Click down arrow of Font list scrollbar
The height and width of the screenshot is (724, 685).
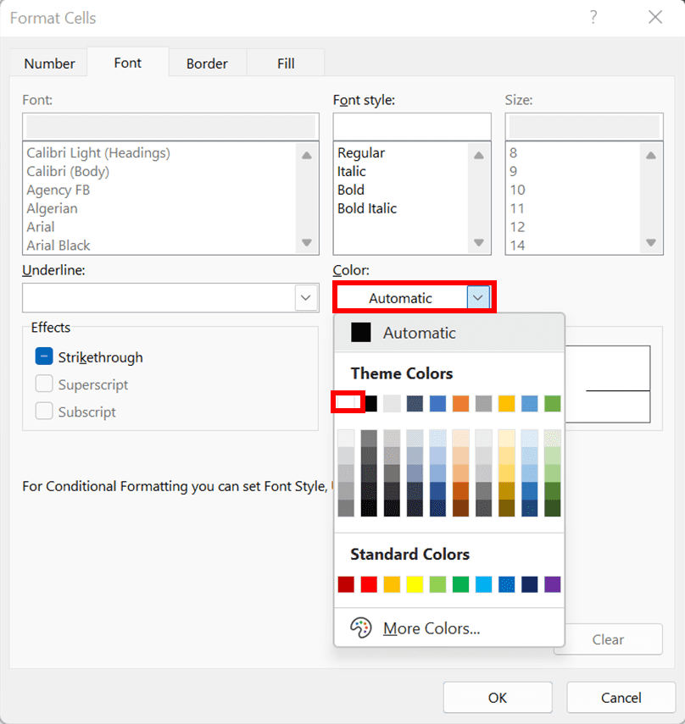(306, 242)
